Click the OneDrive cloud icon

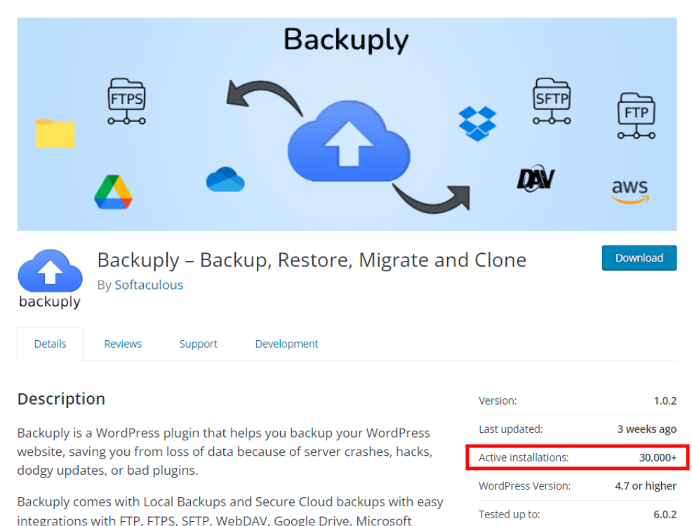pyautogui.click(x=225, y=180)
